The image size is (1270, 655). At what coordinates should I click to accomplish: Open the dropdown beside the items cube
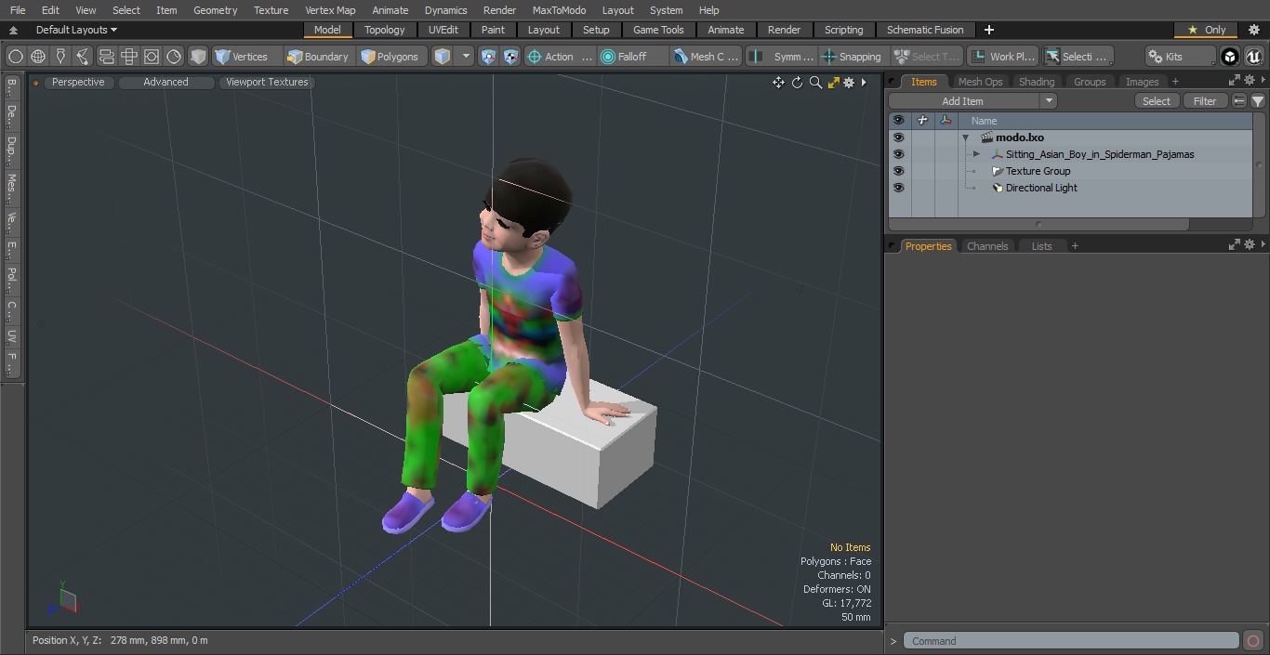(466, 57)
